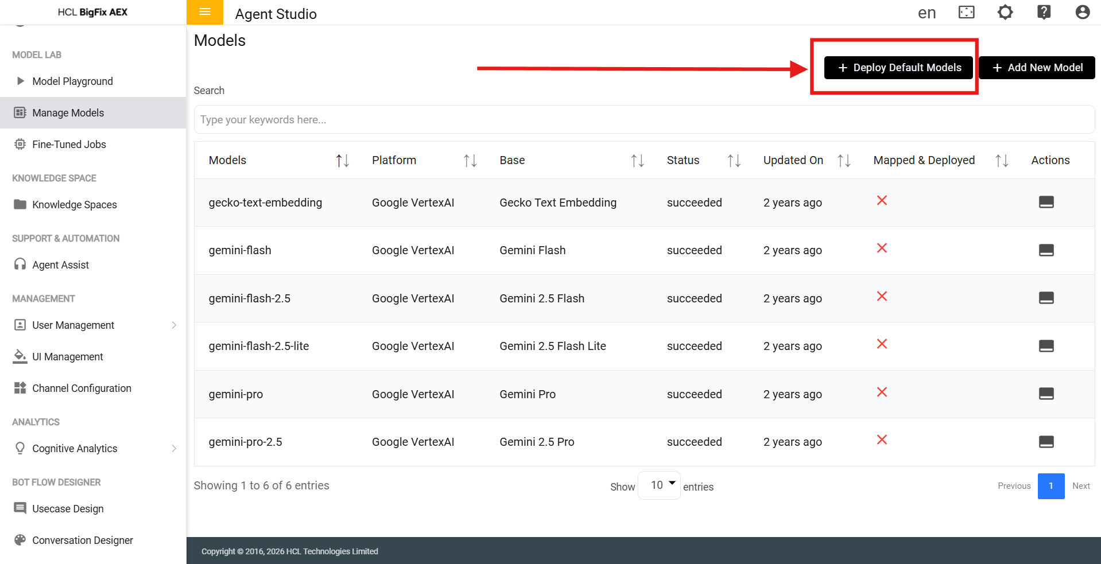Click the search keywords input field
The width and height of the screenshot is (1101, 564).
pyautogui.click(x=644, y=120)
